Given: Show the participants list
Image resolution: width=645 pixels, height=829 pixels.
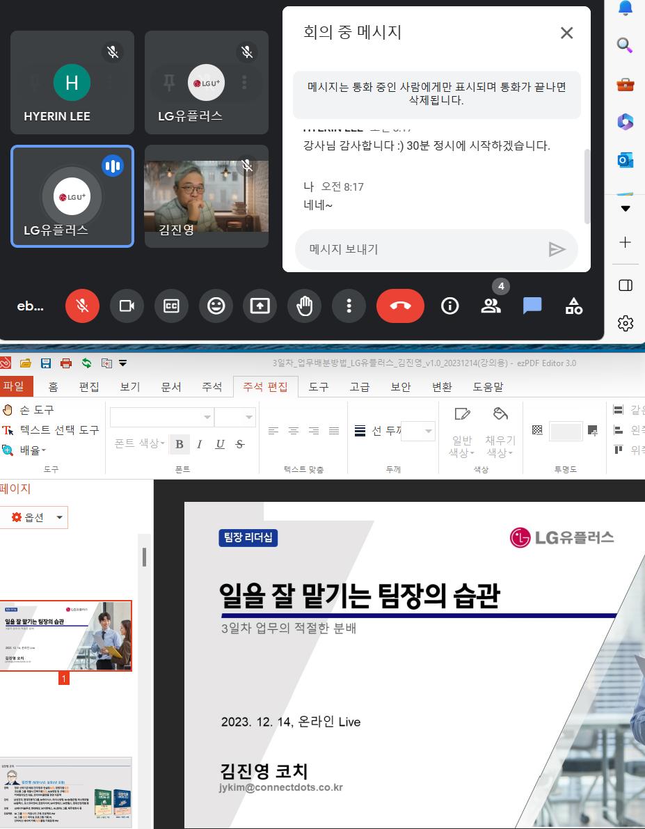Looking at the screenshot, I should 491,306.
